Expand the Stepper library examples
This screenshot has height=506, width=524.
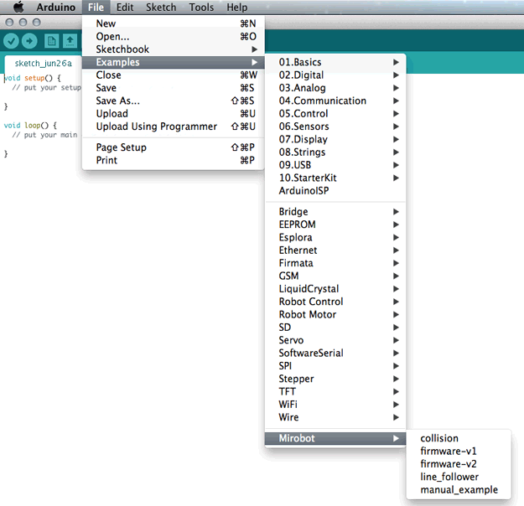(335, 379)
